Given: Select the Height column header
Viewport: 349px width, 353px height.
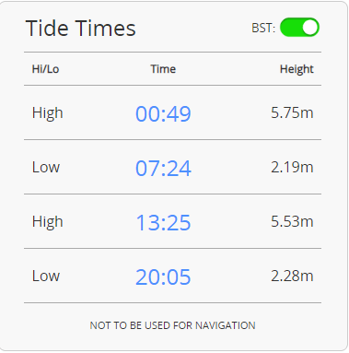Looking at the screenshot, I should point(297,69).
